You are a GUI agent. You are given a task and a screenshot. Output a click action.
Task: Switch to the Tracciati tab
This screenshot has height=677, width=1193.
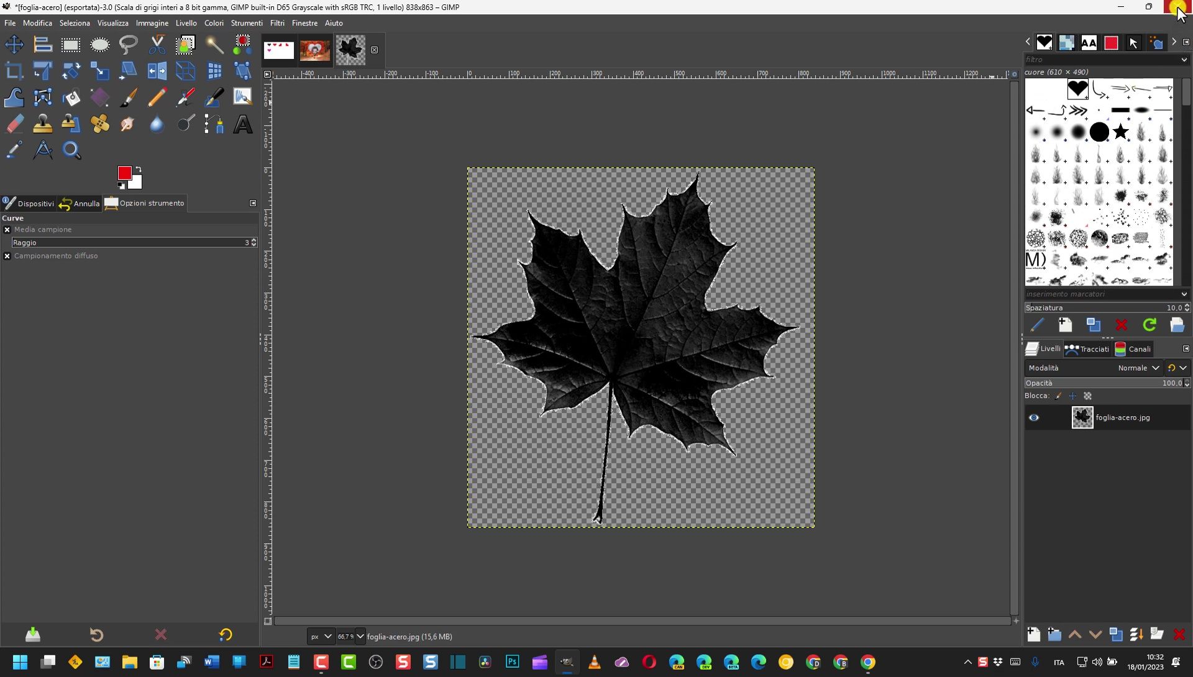click(x=1087, y=349)
